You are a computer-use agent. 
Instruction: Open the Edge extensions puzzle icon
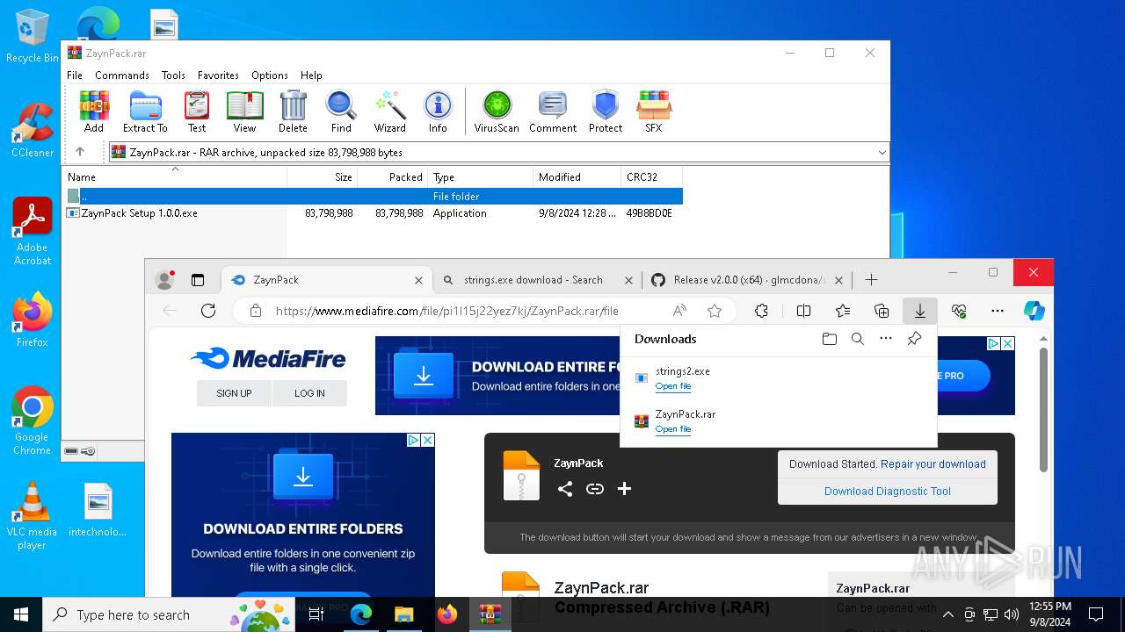(761, 311)
